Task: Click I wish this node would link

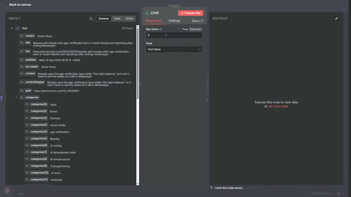Action: click(229, 188)
